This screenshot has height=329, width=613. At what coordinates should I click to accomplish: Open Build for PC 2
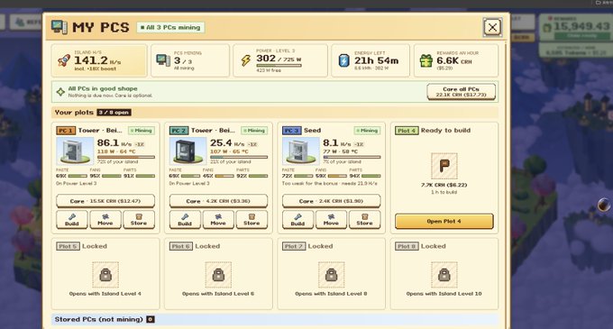(185, 220)
